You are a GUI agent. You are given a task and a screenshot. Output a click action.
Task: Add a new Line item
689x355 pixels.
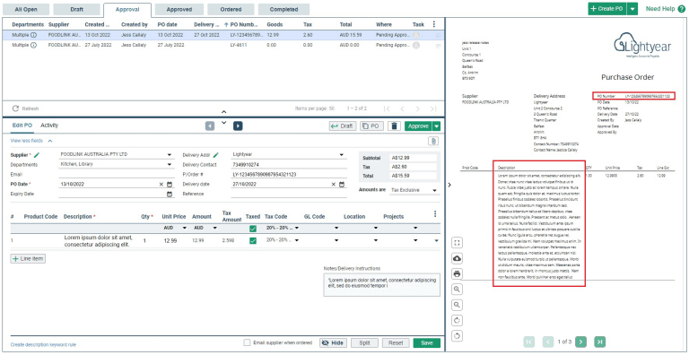pos(28,259)
